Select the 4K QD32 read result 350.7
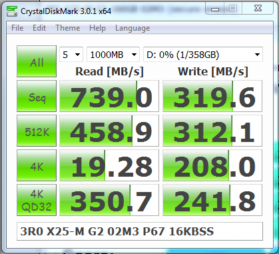This screenshot has width=279, height=254. tap(109, 200)
